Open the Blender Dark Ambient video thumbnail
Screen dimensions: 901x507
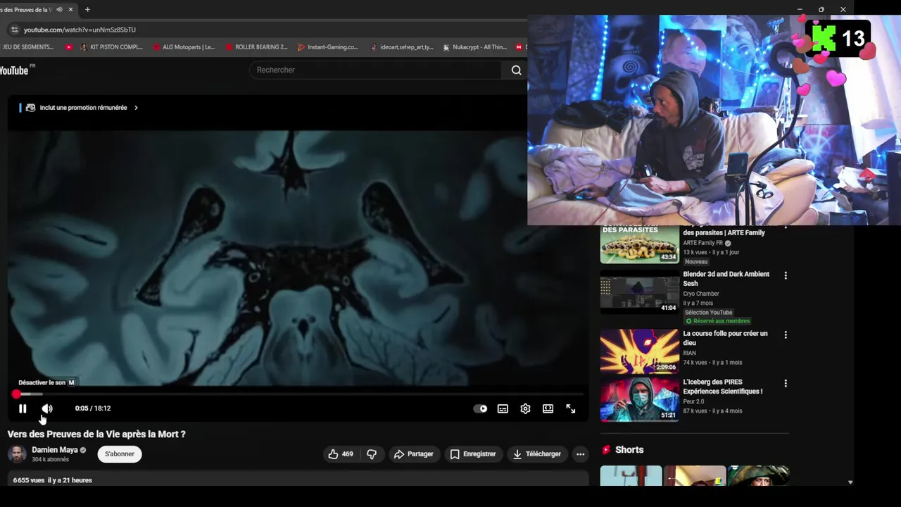point(639,292)
